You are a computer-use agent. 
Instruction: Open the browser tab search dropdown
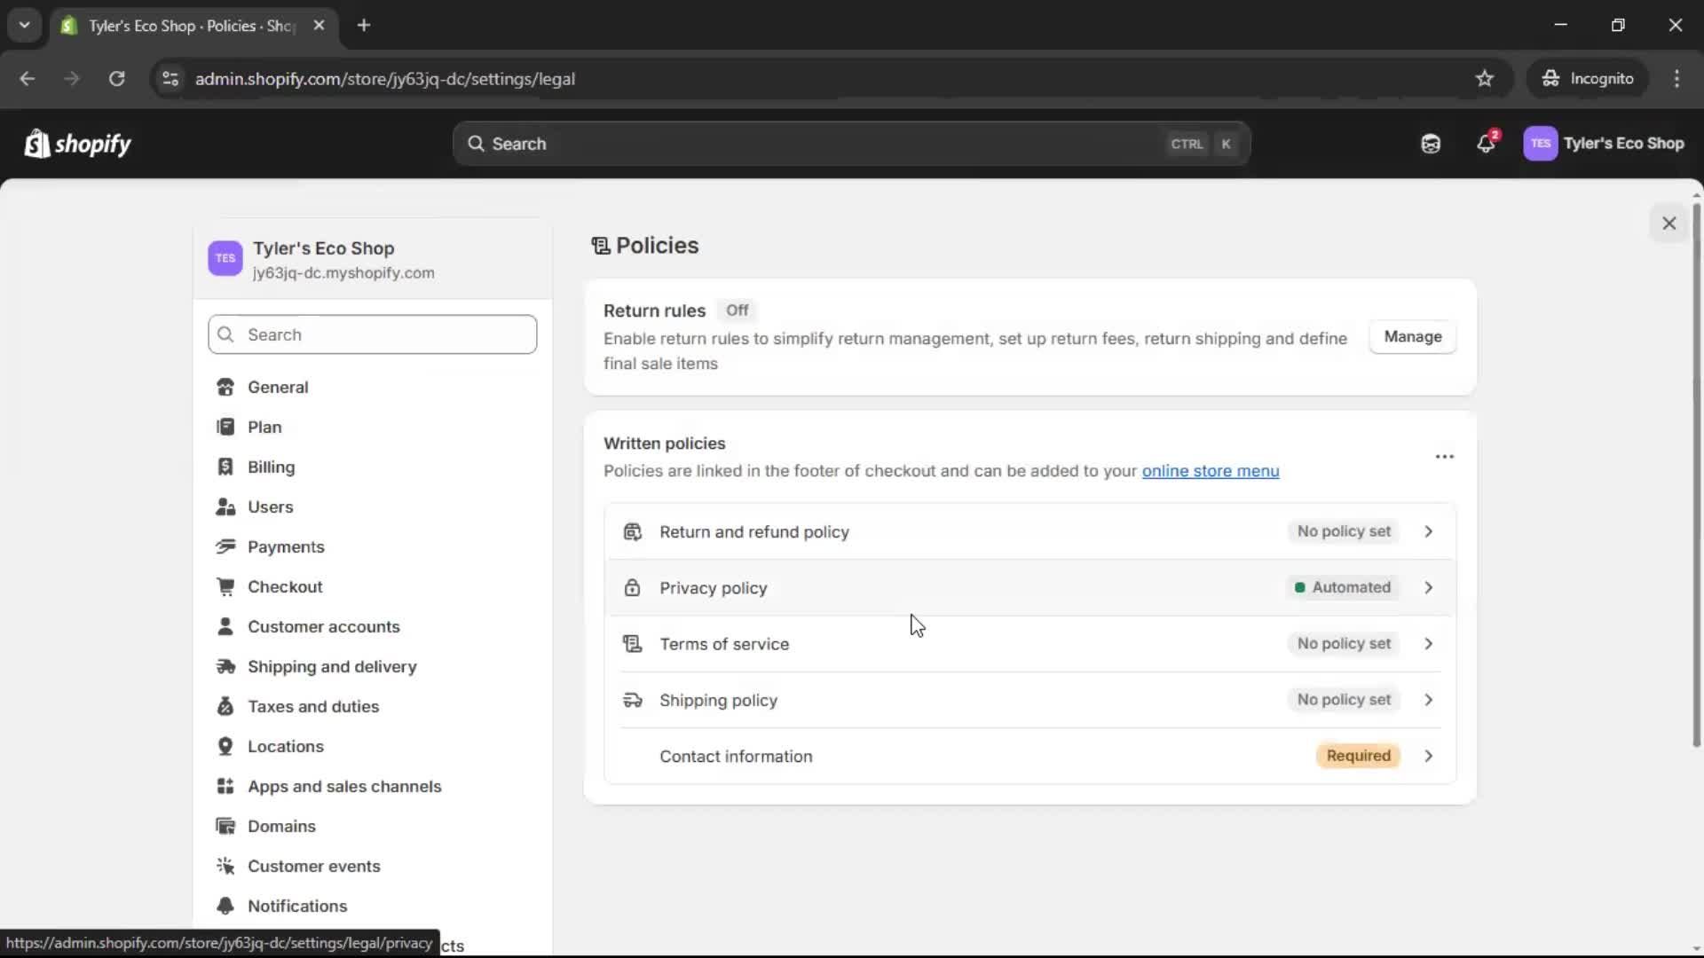tap(24, 25)
